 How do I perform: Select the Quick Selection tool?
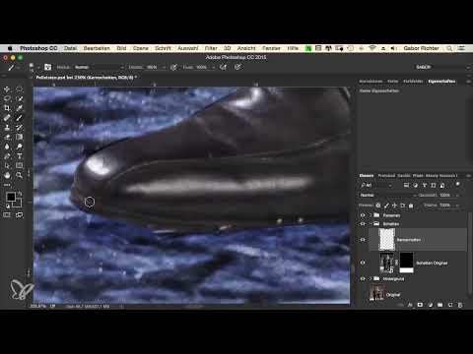pyautogui.click(x=20, y=98)
